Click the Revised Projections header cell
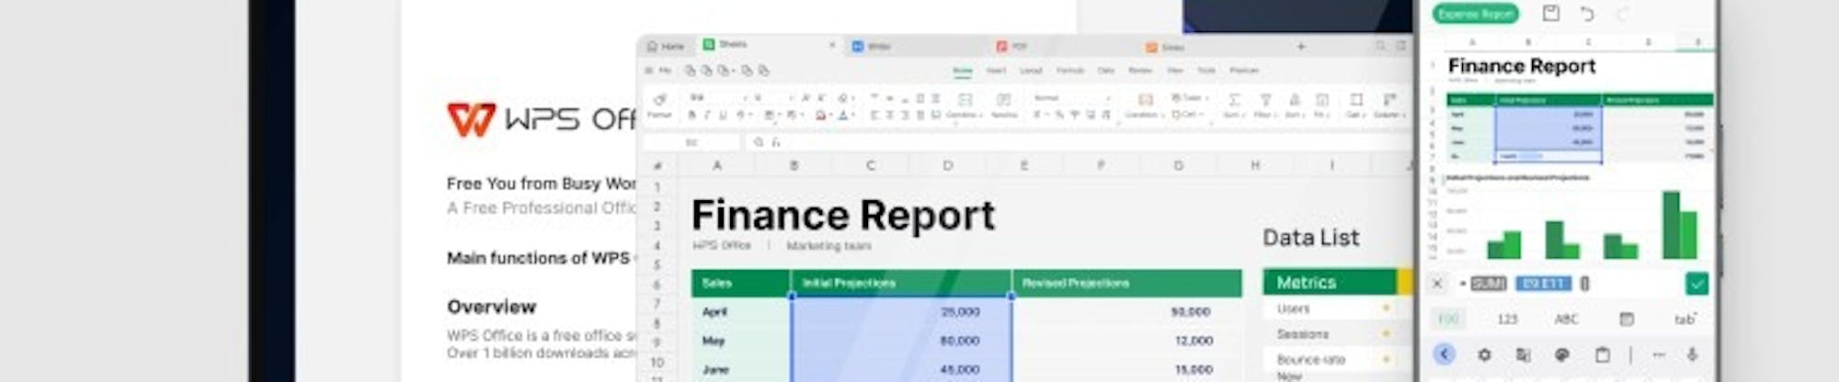 (1126, 283)
